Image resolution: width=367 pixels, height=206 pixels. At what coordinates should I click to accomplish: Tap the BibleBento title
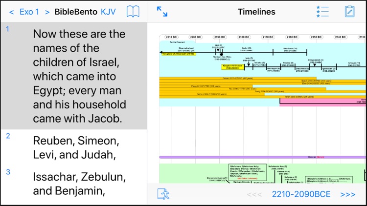(x=76, y=12)
